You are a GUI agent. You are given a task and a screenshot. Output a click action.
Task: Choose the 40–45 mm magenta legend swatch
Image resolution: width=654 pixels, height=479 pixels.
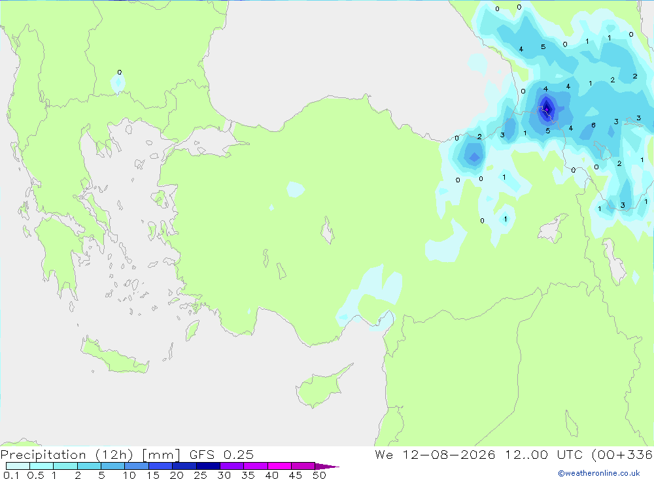click(x=279, y=466)
